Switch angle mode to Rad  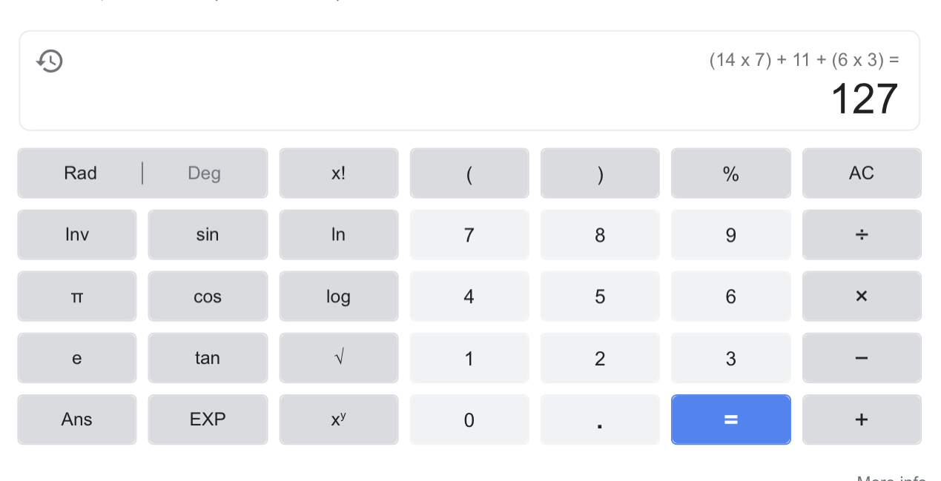tap(80, 173)
